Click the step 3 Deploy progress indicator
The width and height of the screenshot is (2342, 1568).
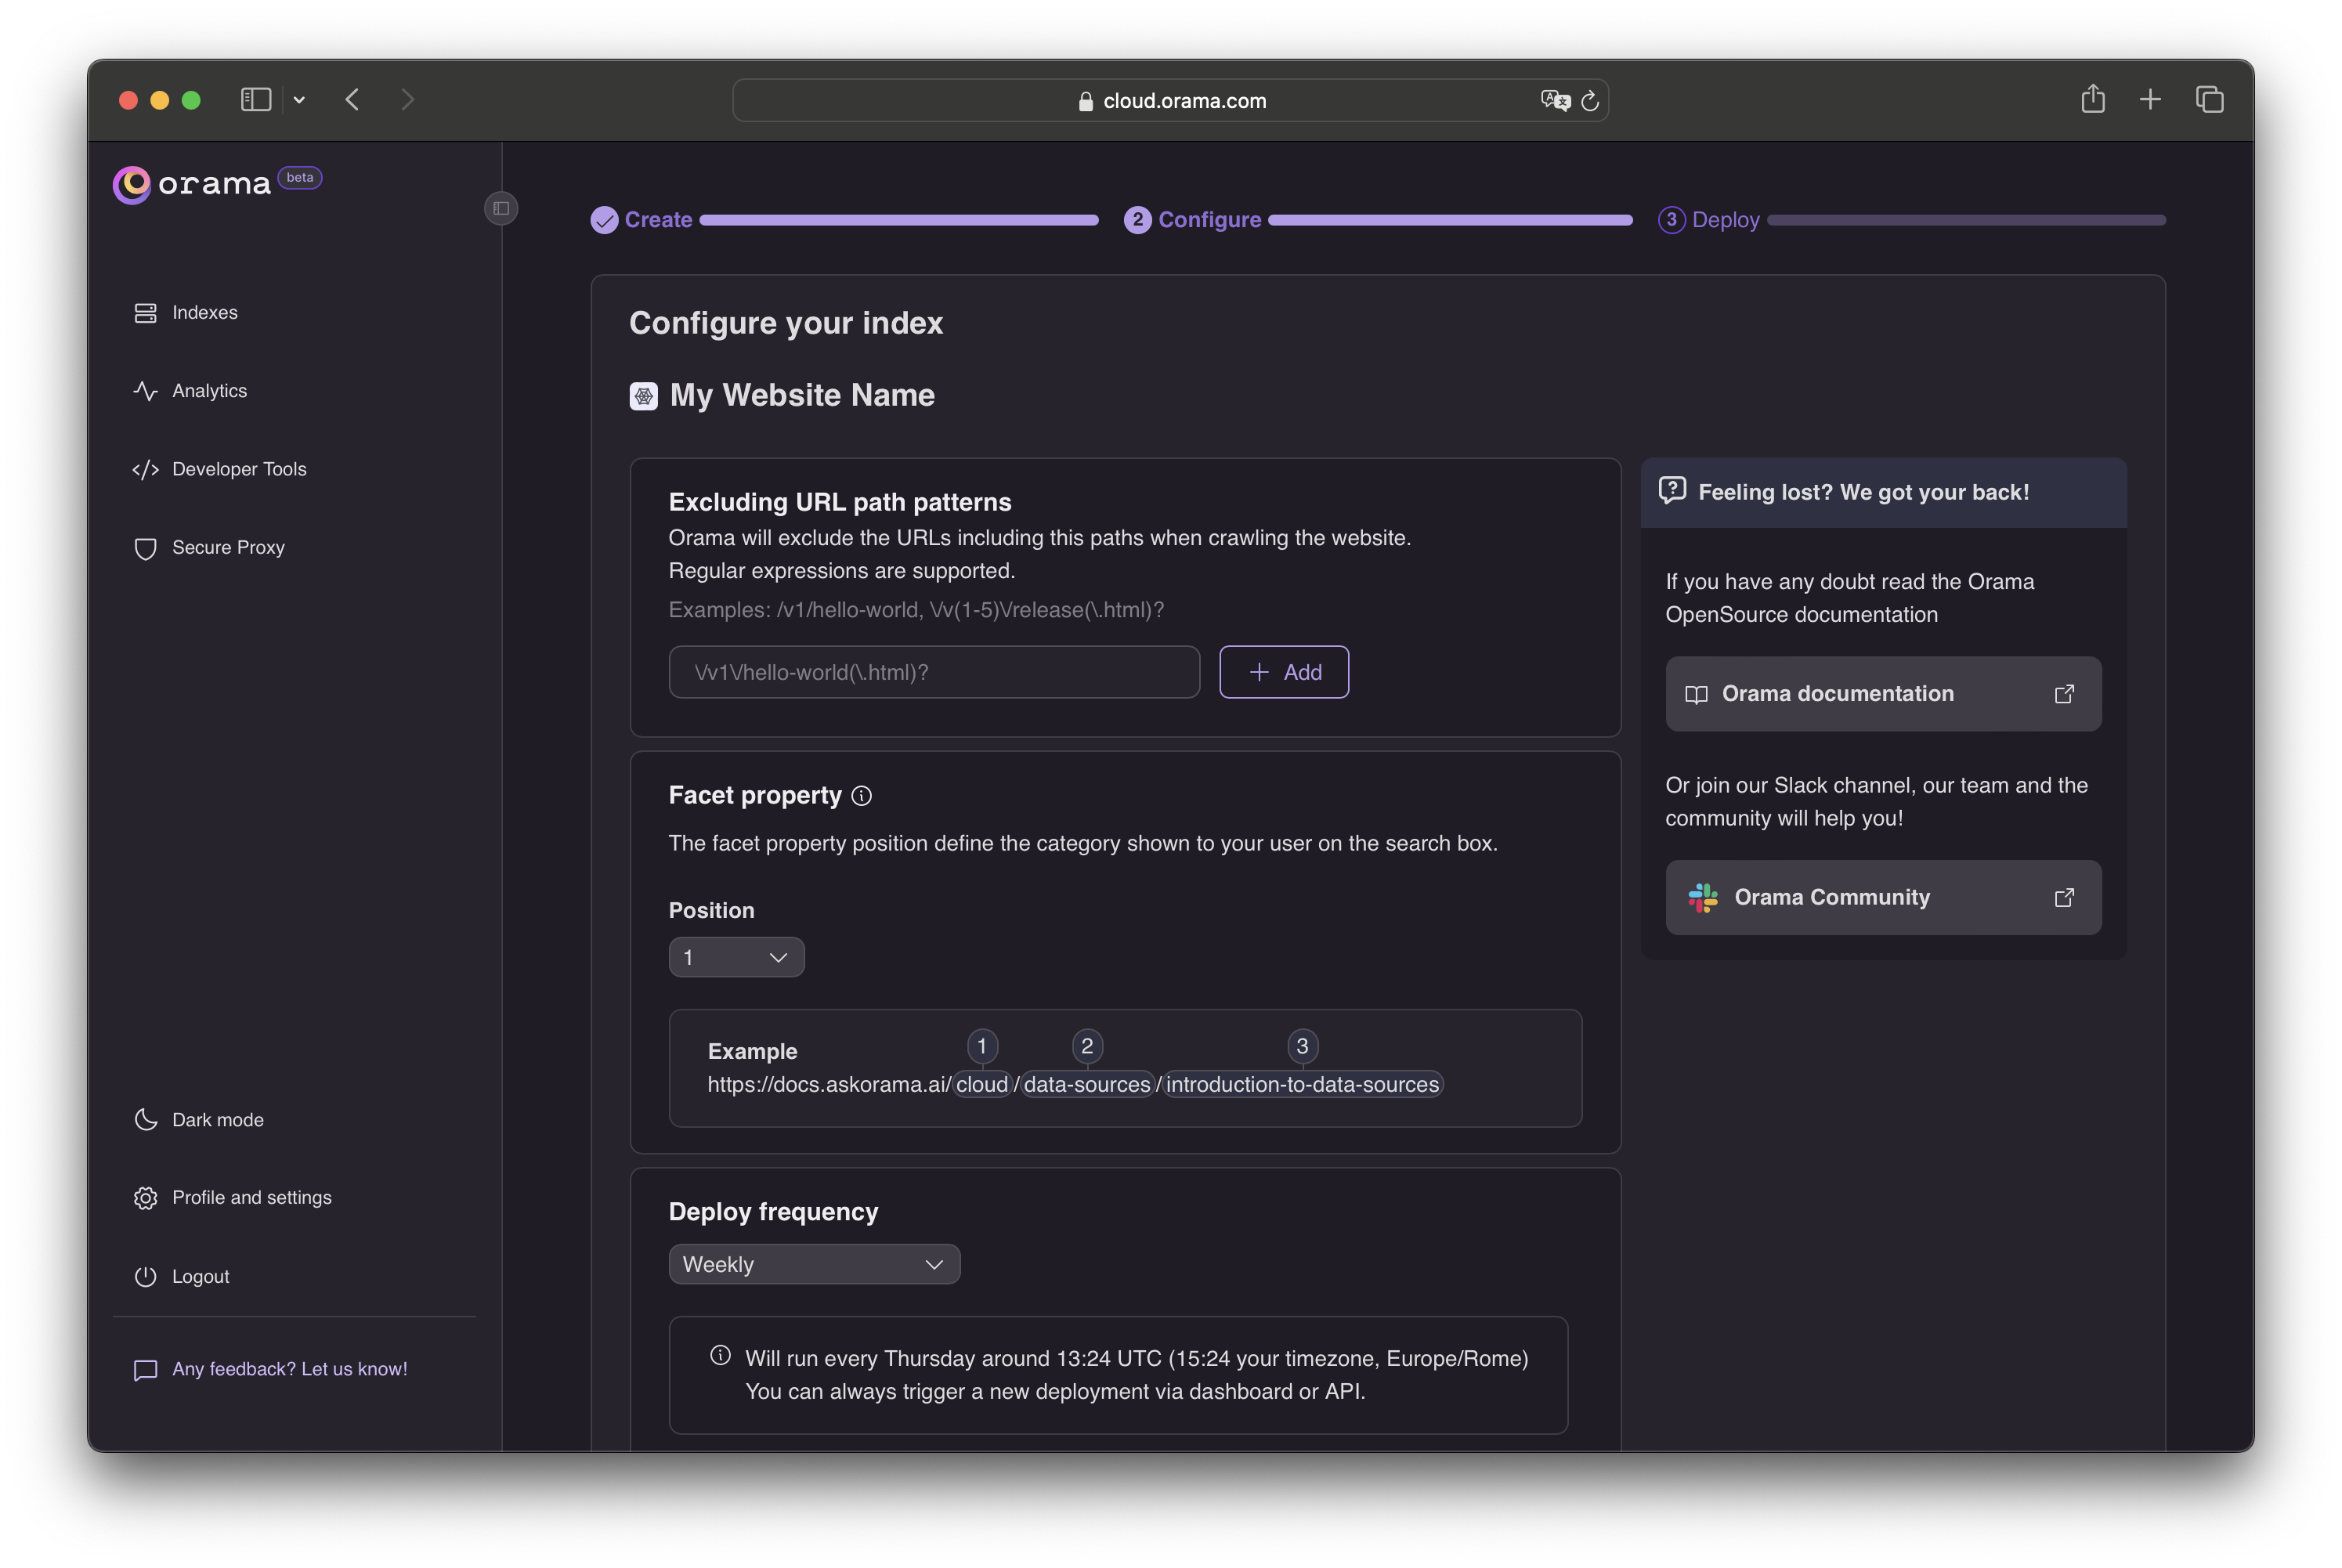point(1708,219)
